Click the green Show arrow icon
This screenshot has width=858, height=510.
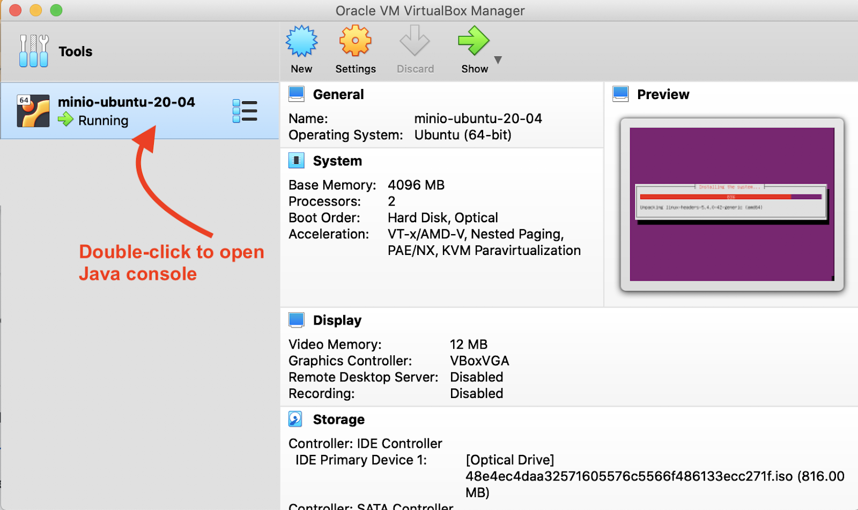click(473, 42)
